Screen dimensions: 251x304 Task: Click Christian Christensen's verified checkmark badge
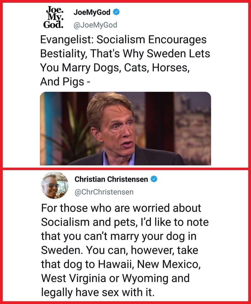tap(154, 179)
